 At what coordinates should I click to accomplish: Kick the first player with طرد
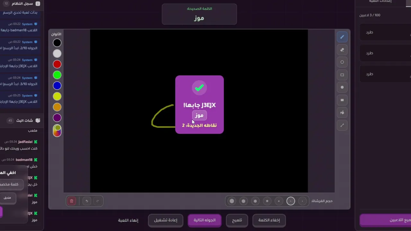370,32
